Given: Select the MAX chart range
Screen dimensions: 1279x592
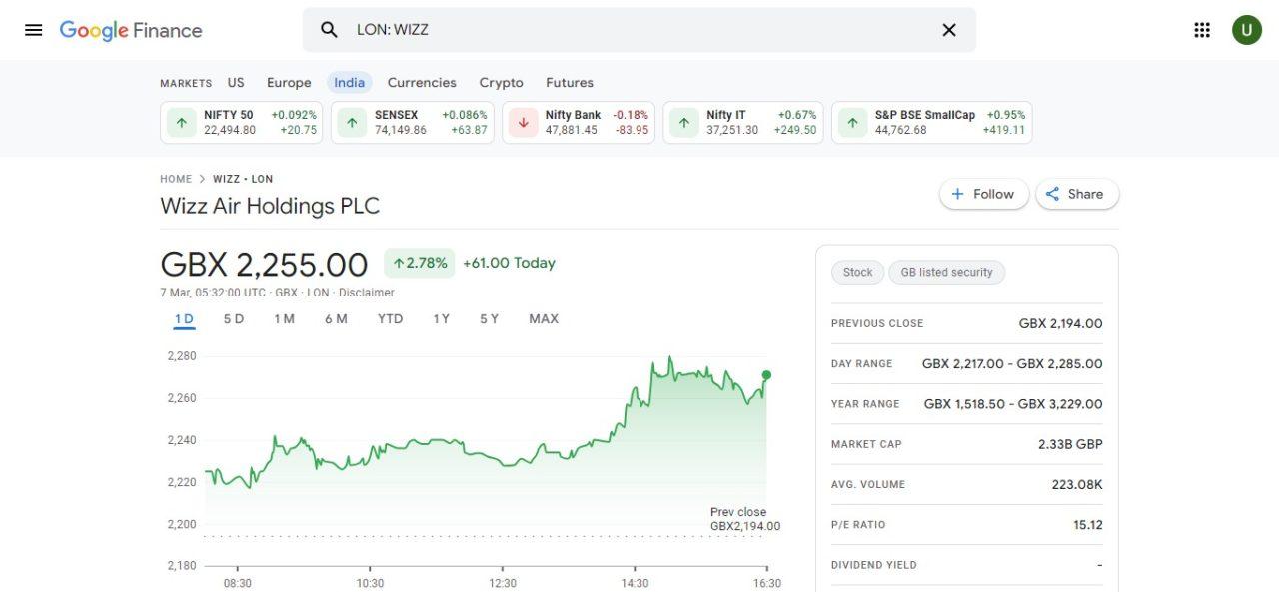Looking at the screenshot, I should (544, 319).
